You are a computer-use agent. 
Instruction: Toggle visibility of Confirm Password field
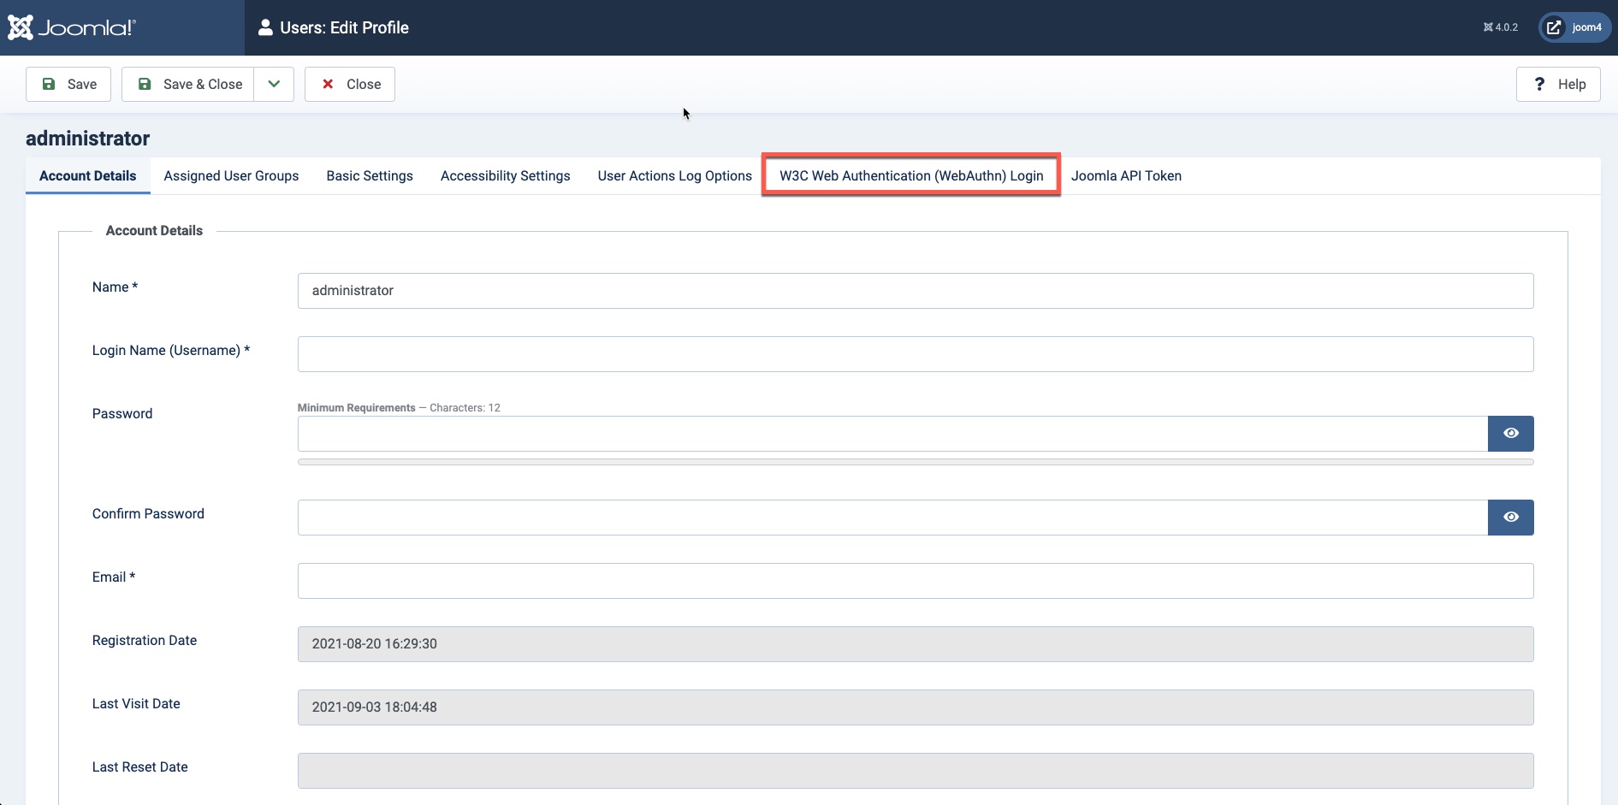(x=1510, y=518)
